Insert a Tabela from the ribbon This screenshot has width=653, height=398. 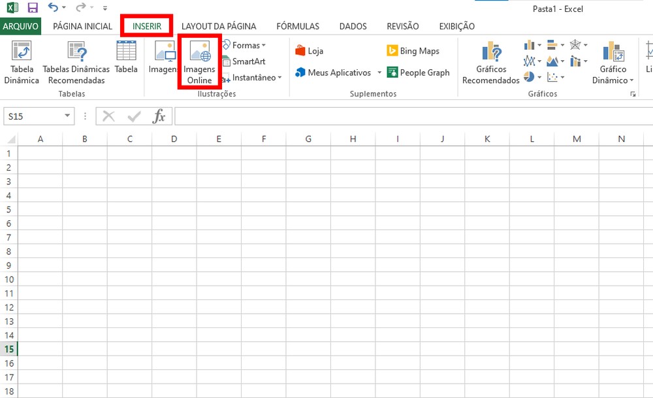[125, 61]
